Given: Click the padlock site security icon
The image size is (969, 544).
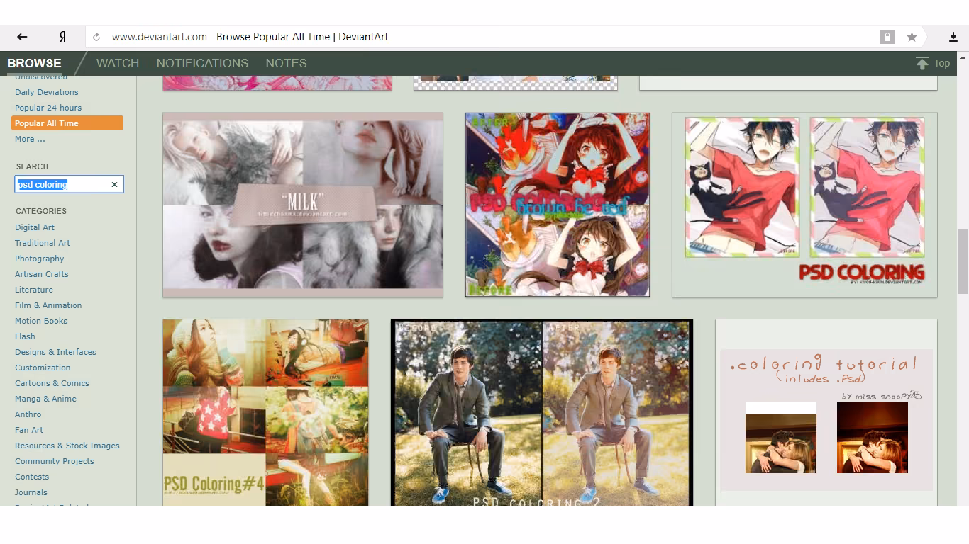Looking at the screenshot, I should pos(887,37).
